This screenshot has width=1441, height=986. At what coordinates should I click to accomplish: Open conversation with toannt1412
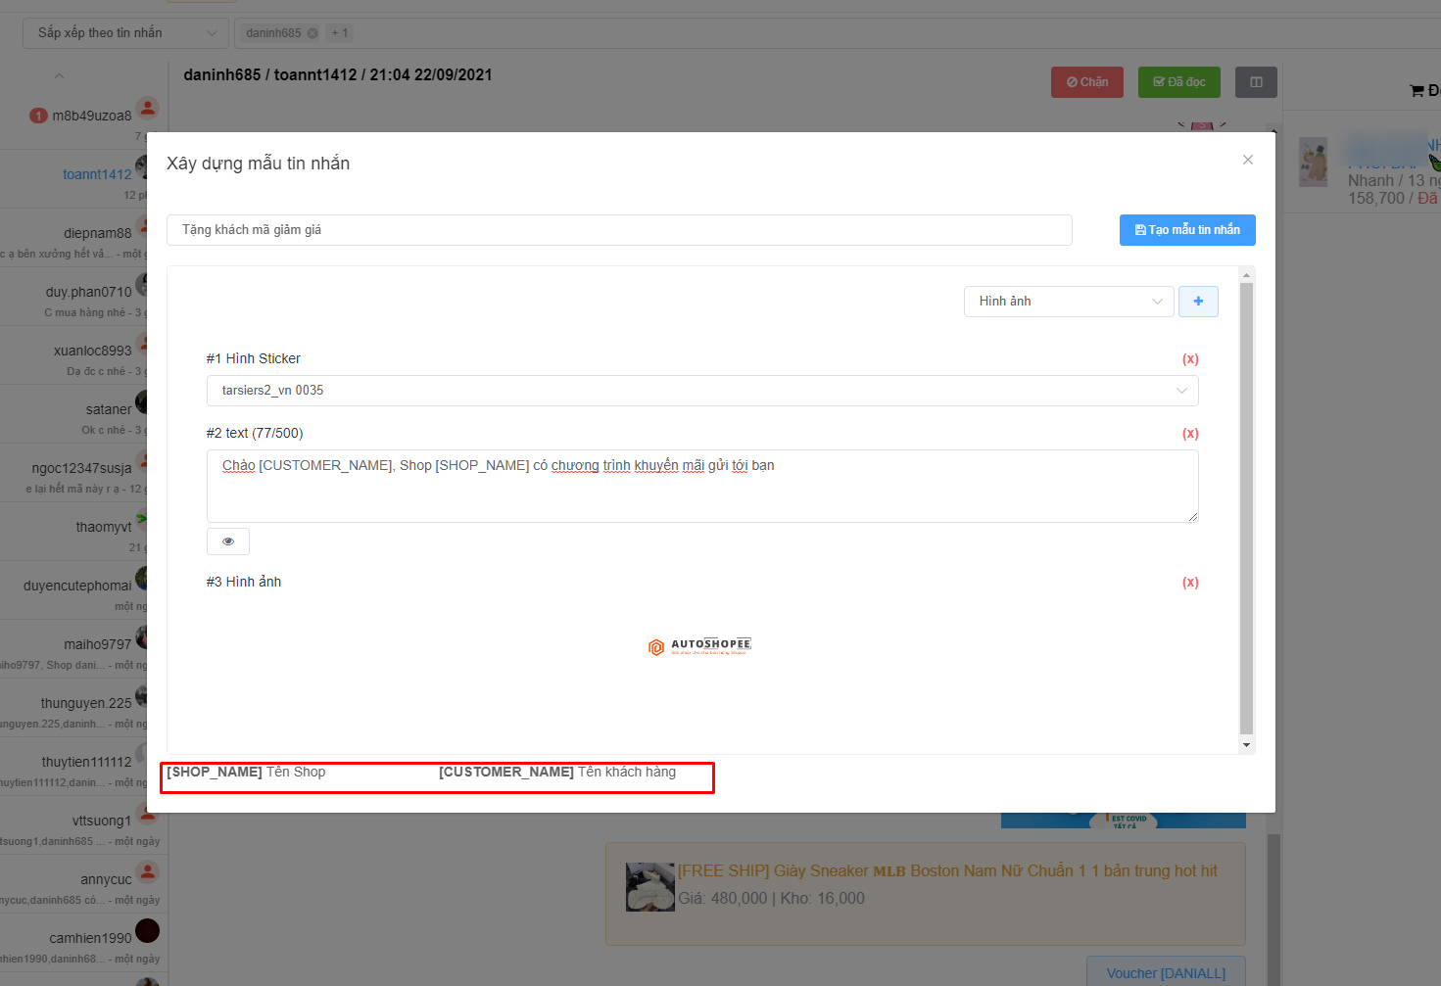click(x=84, y=179)
